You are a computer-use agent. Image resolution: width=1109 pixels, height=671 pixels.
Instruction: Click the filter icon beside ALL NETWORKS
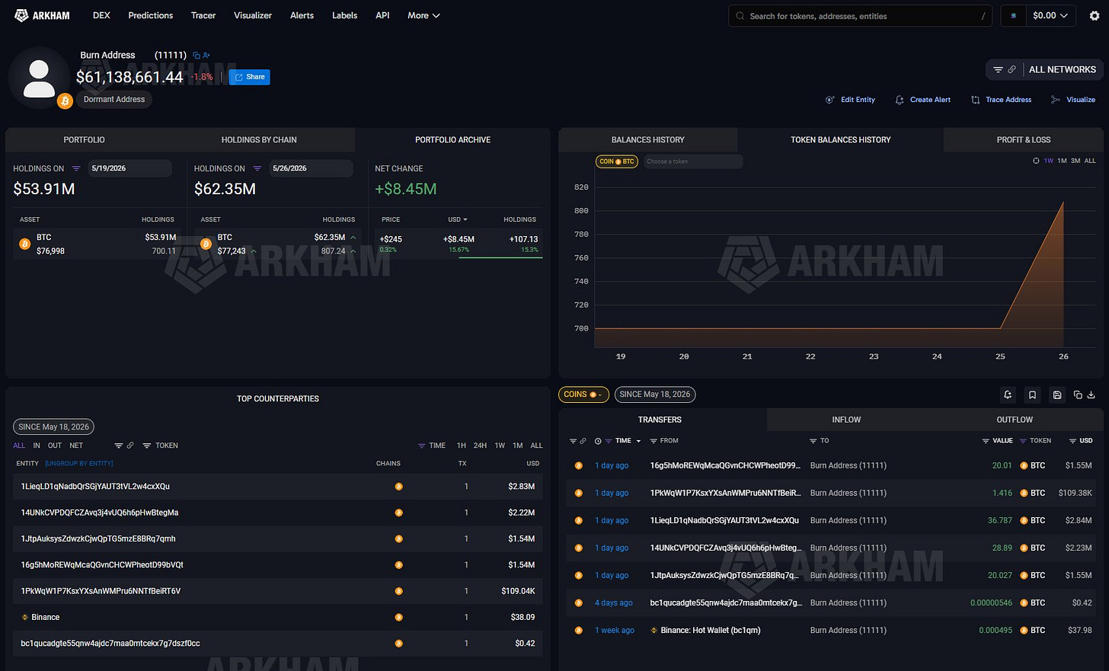998,69
